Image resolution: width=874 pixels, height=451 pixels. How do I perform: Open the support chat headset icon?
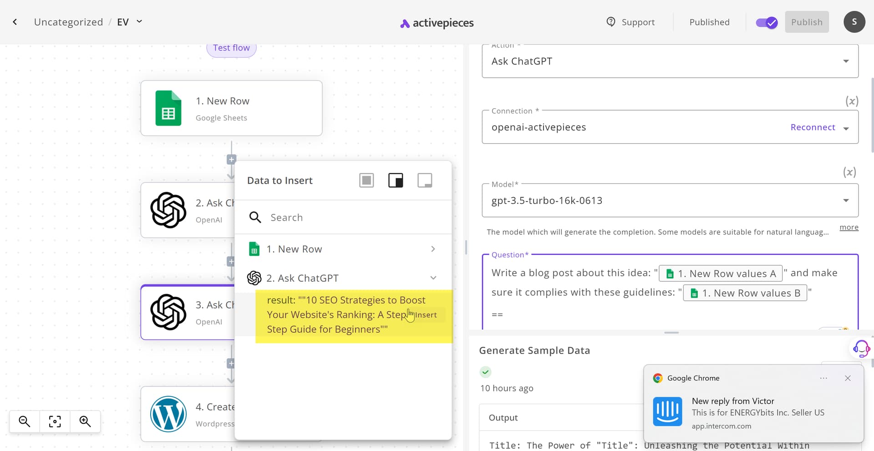861,349
